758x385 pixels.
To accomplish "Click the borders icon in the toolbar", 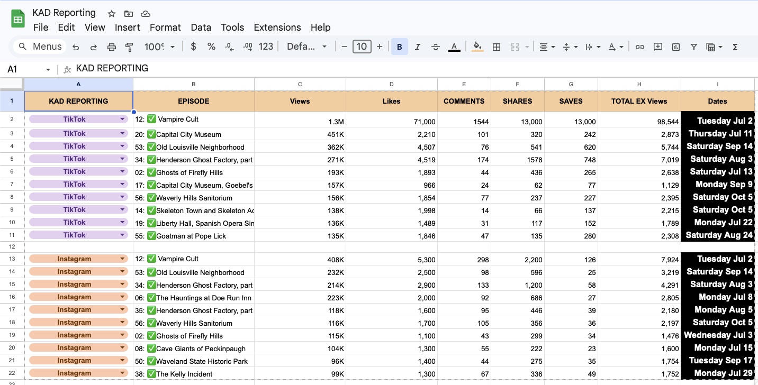I will click(497, 47).
